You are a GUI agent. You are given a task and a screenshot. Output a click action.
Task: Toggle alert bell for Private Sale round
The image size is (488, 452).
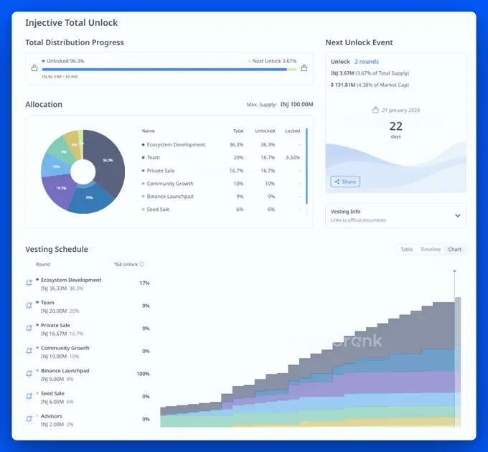[29, 328]
